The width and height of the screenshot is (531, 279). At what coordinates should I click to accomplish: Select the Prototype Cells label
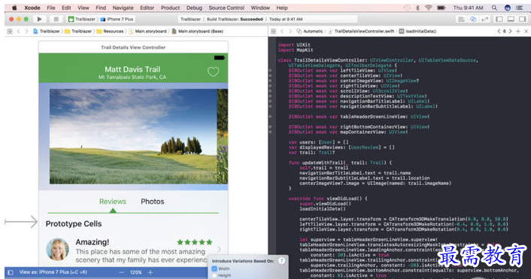(74, 224)
